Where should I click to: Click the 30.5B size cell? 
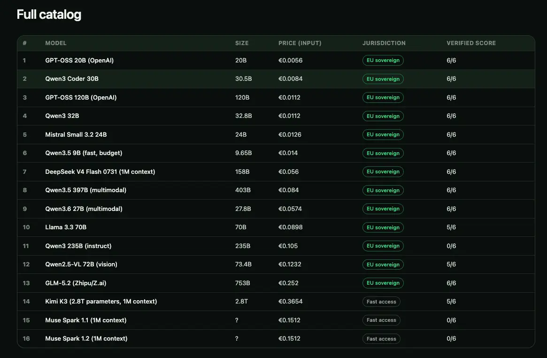coord(243,79)
